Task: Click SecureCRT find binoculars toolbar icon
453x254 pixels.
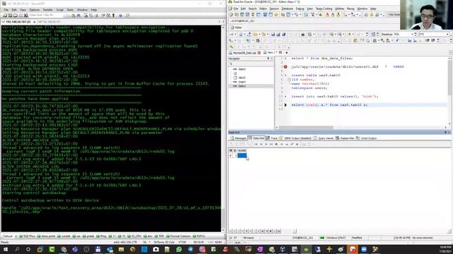Action: coord(79,16)
